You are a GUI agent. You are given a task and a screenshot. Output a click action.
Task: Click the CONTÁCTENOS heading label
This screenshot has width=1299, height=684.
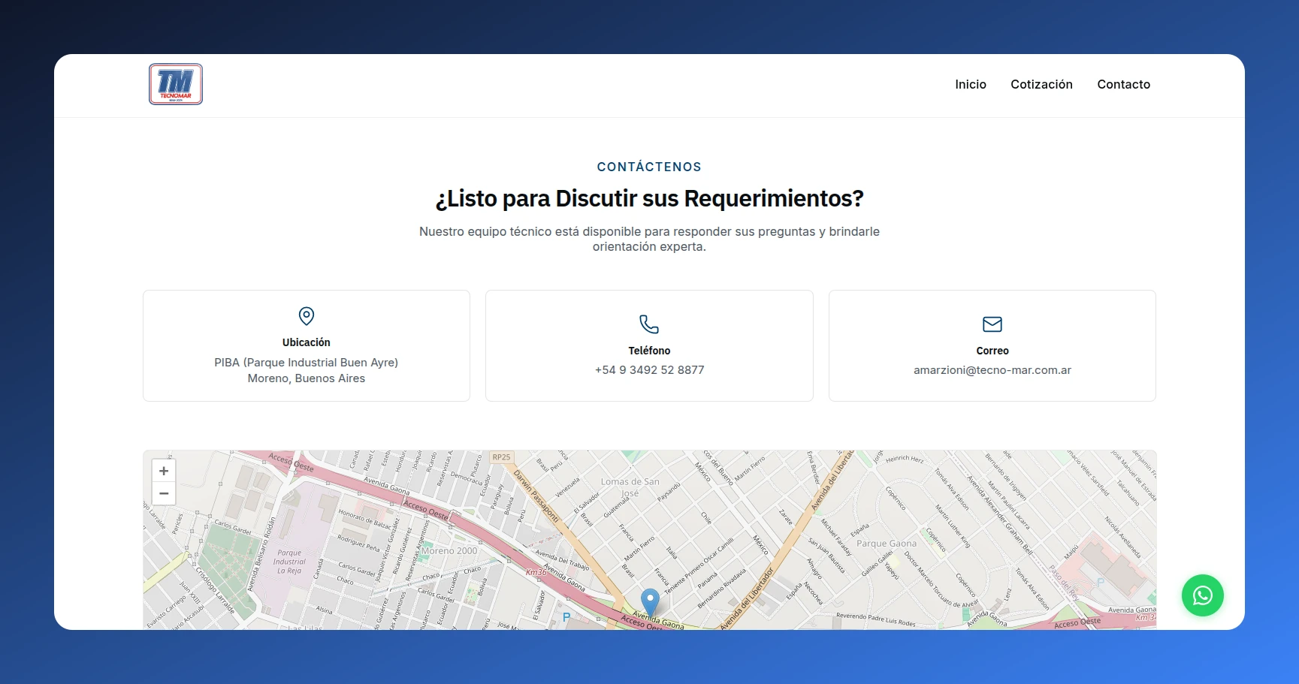(x=649, y=167)
